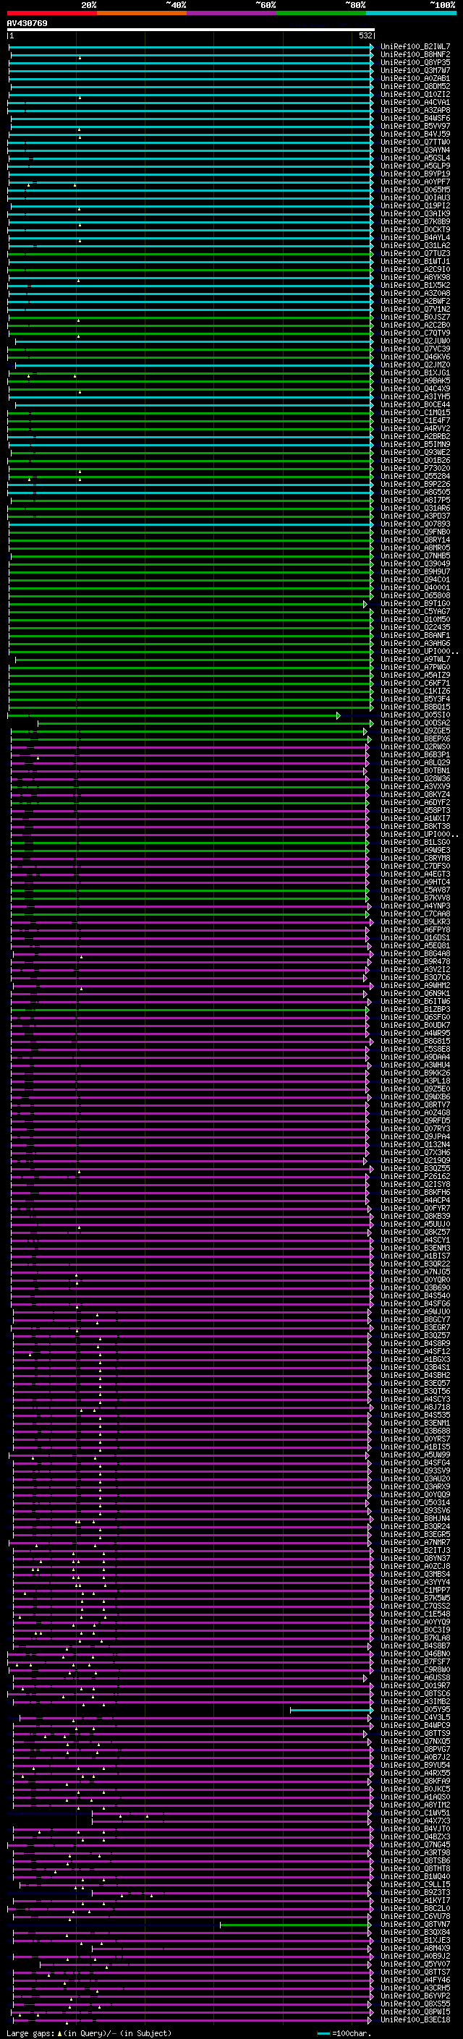Select the UniRef100_Q05Y95 label

415,1709
